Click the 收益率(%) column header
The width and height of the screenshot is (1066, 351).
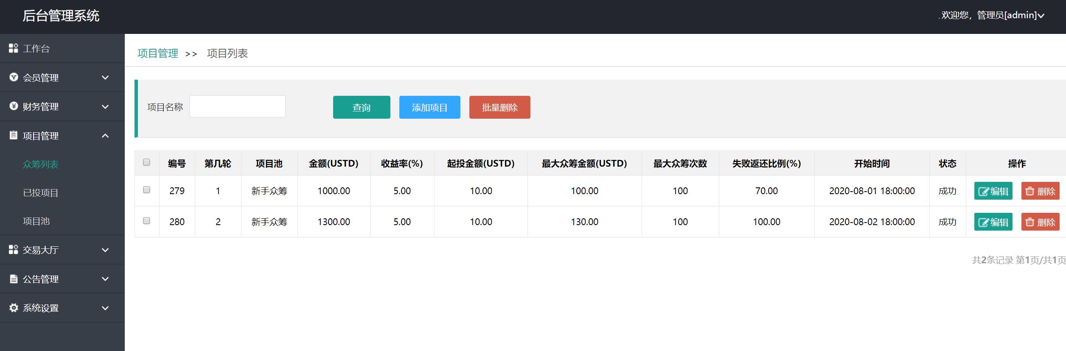pyautogui.click(x=402, y=164)
